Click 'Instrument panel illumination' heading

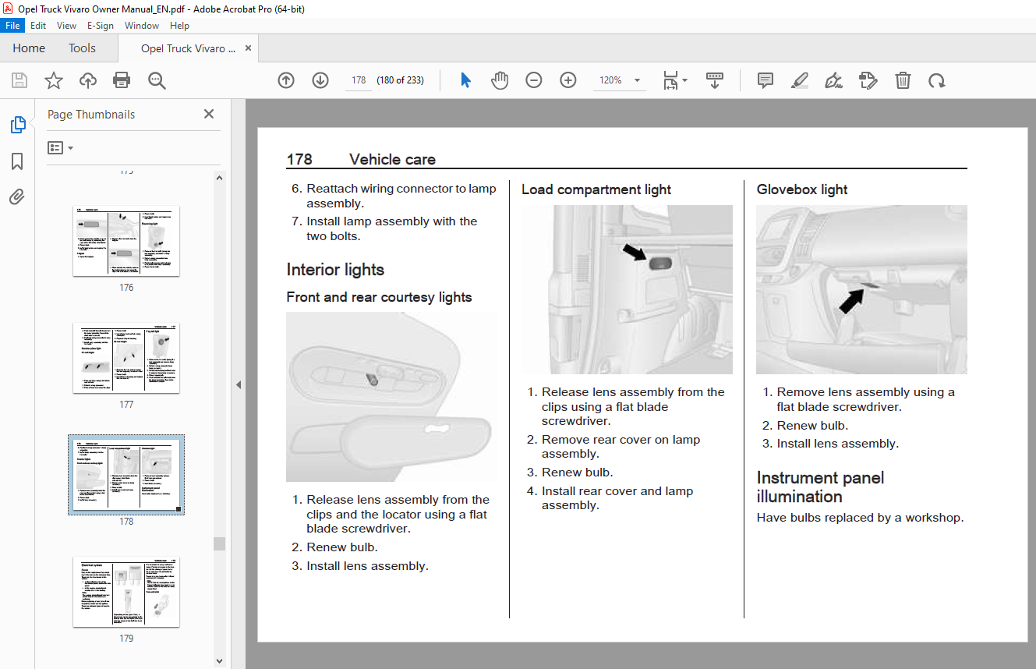820,487
